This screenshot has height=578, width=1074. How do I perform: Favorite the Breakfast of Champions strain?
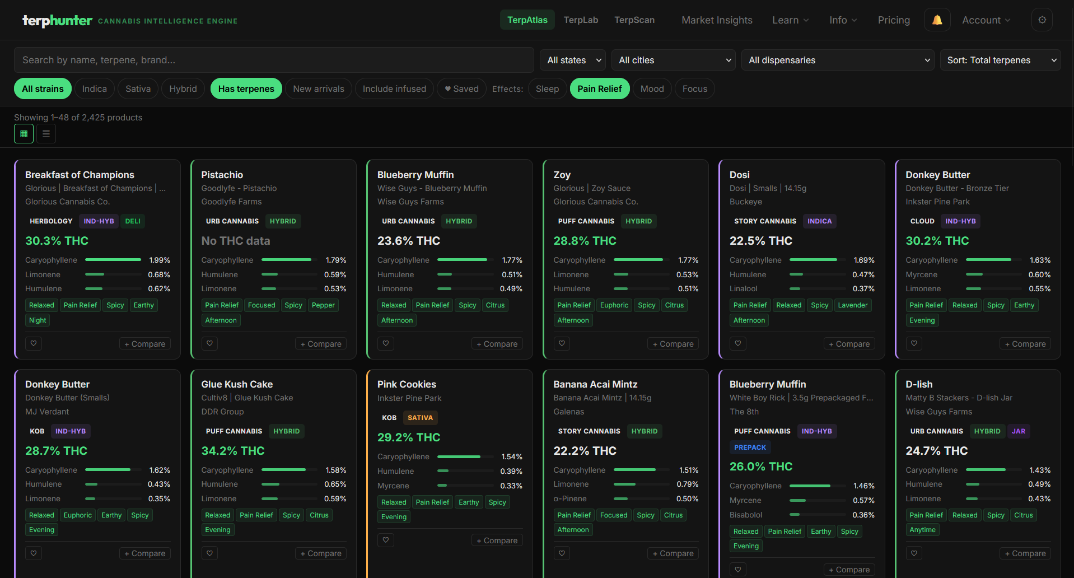34,343
